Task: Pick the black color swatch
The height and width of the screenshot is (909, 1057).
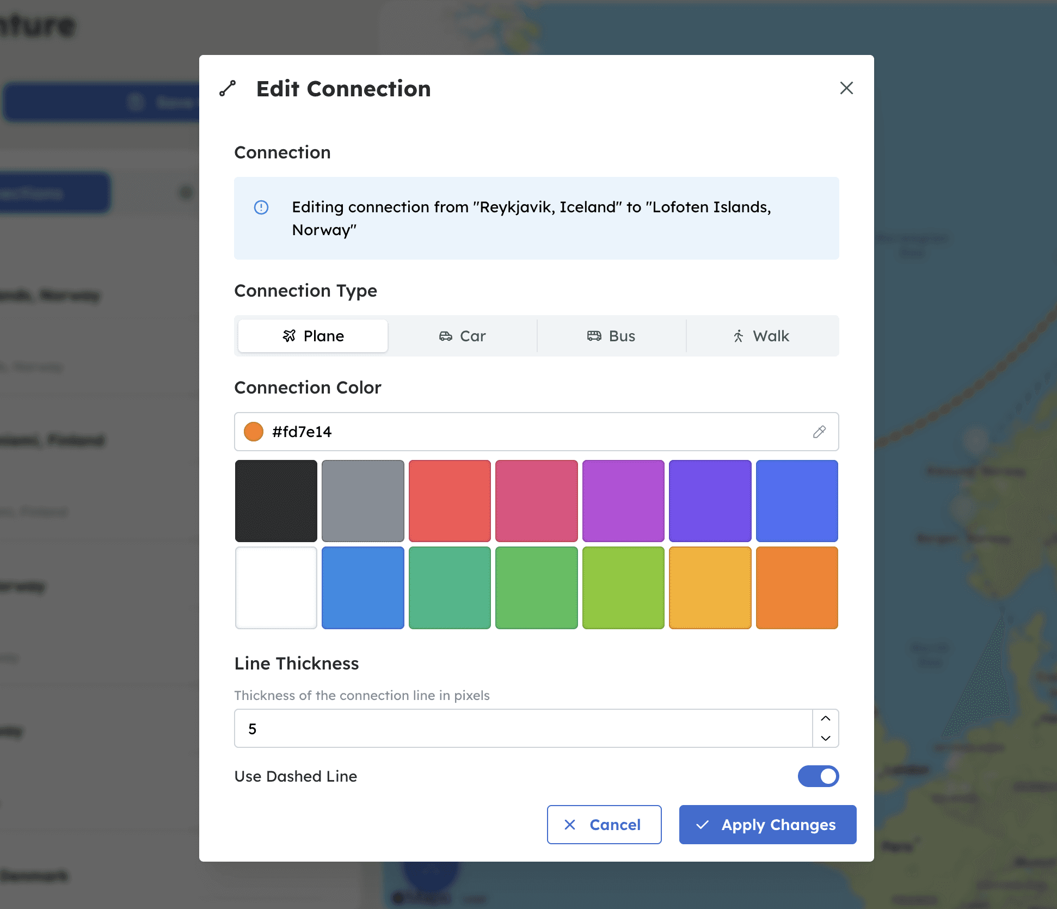Action: click(x=276, y=501)
